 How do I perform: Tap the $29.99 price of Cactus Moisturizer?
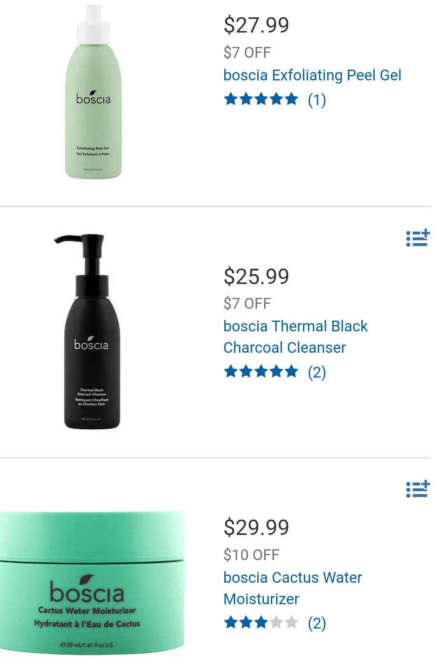(256, 528)
